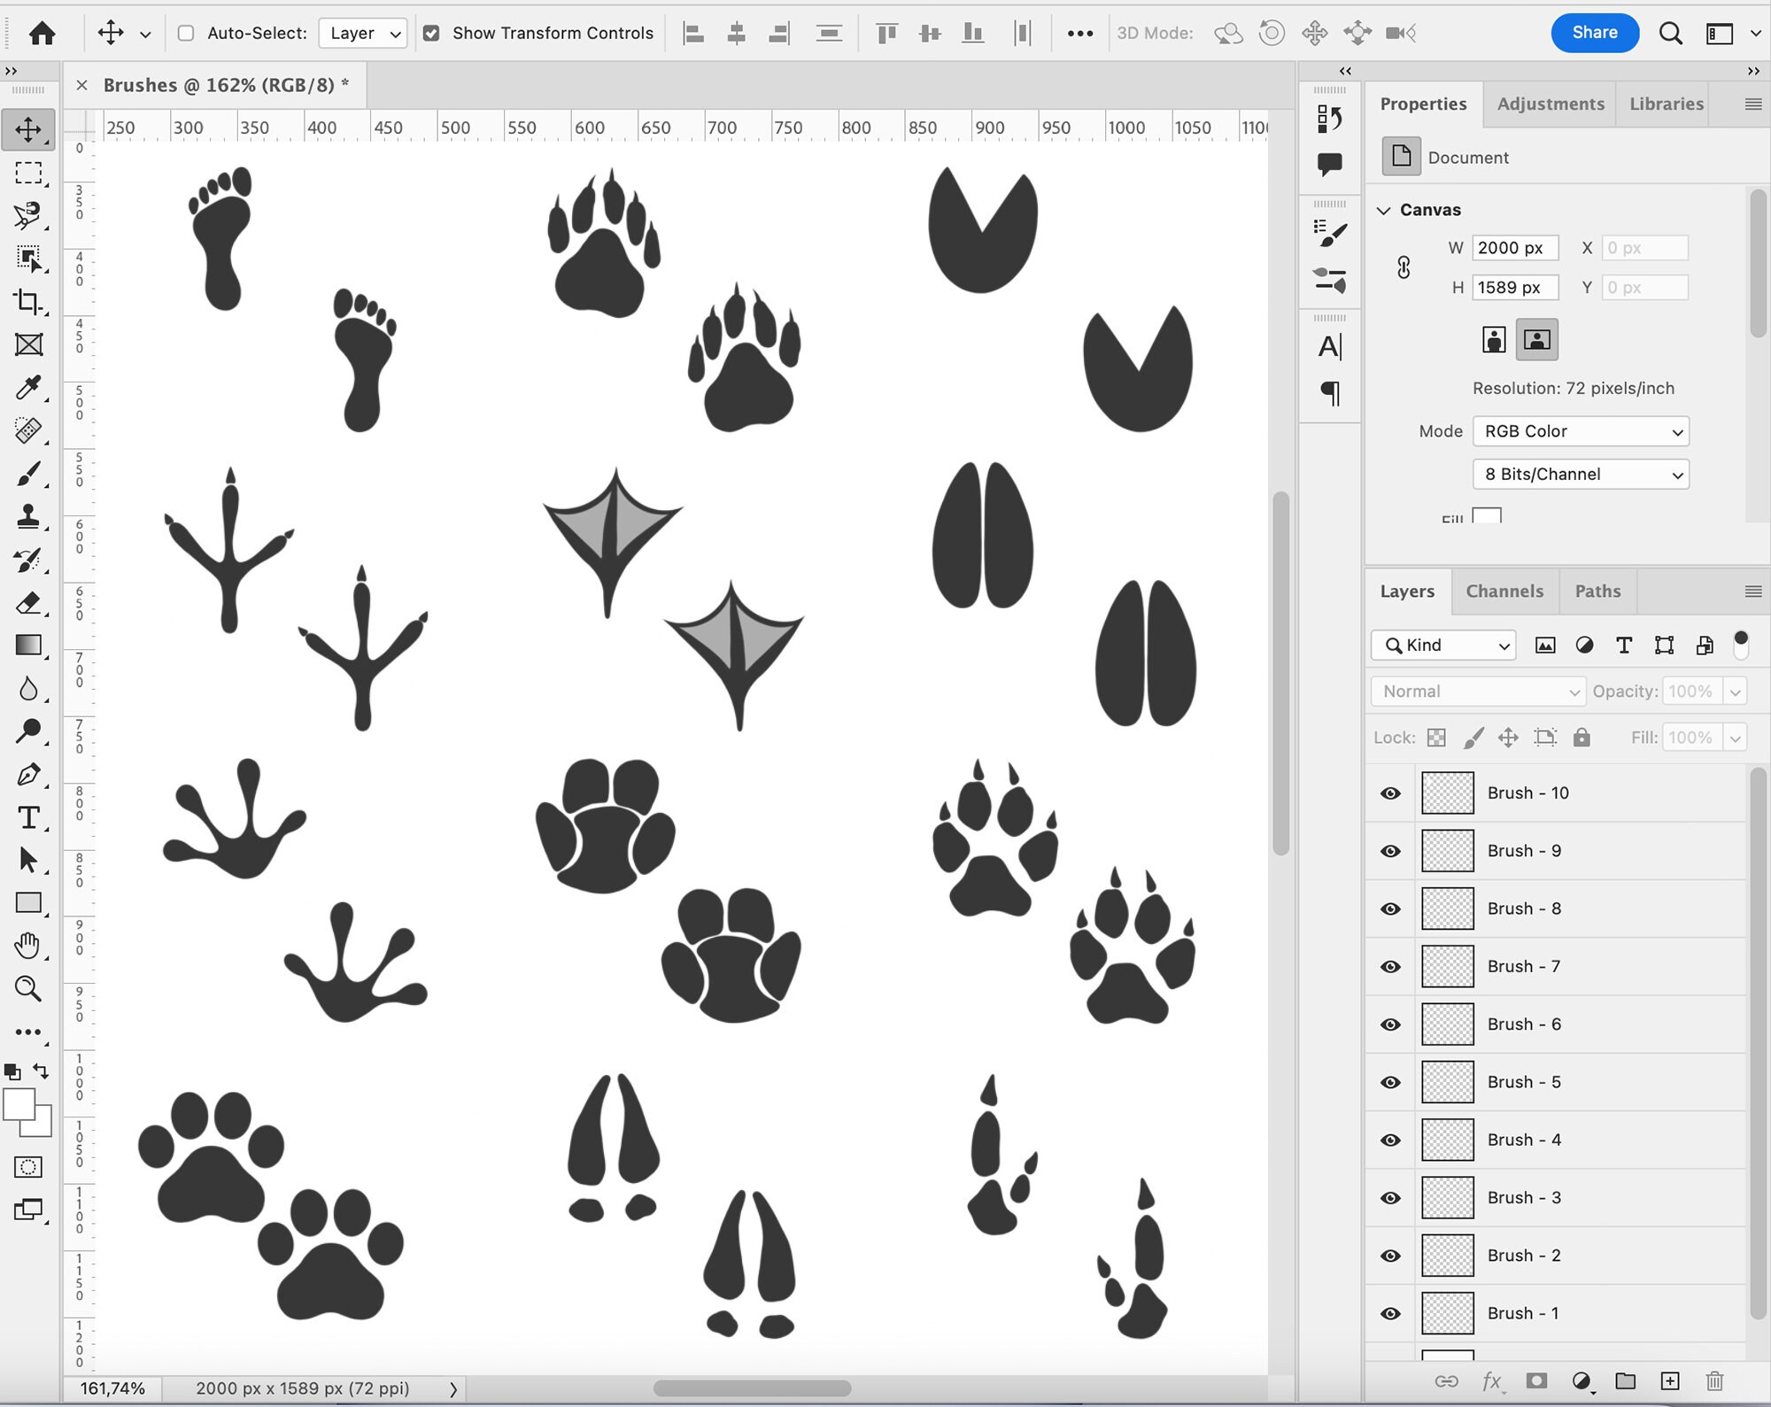Open the blend mode dropdown showing Normal

pos(1477,692)
